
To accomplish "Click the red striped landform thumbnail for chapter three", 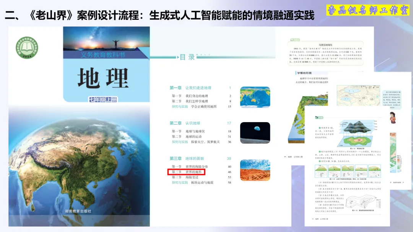I will coord(255,170).
